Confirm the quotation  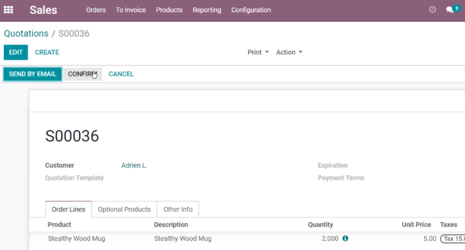pos(82,74)
